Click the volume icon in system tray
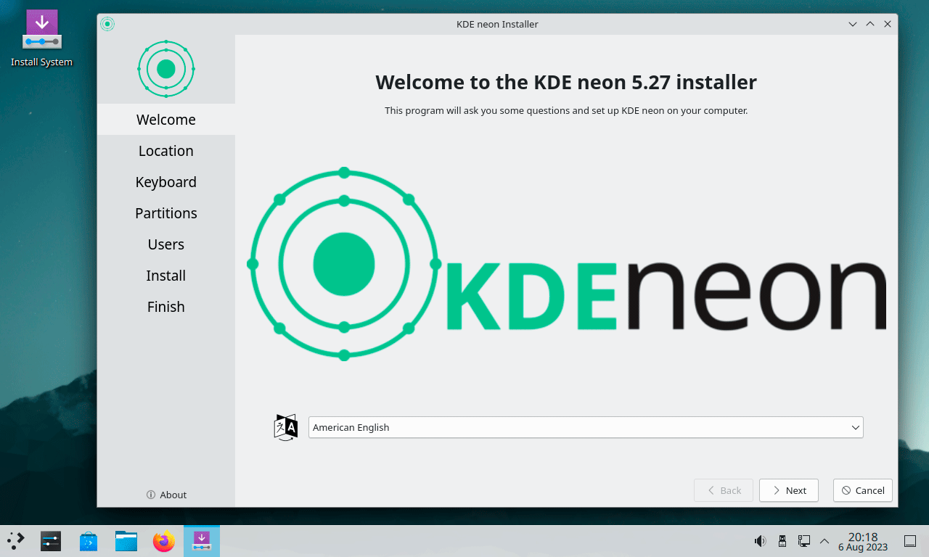This screenshot has width=929, height=557. (760, 541)
